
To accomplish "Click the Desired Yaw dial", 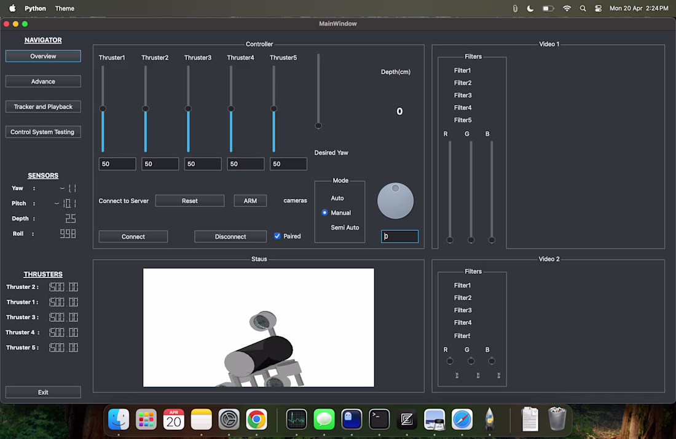I will 395,201.
